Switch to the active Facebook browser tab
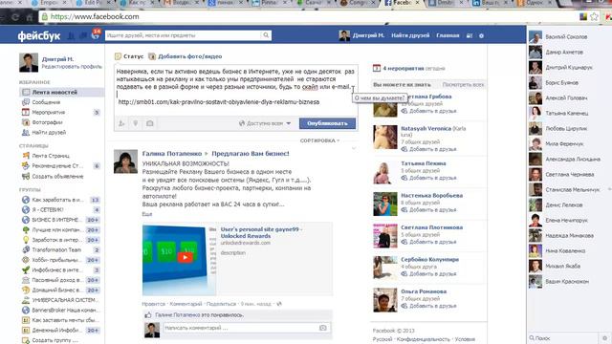The height and width of the screenshot is (344, 612). point(402,3)
